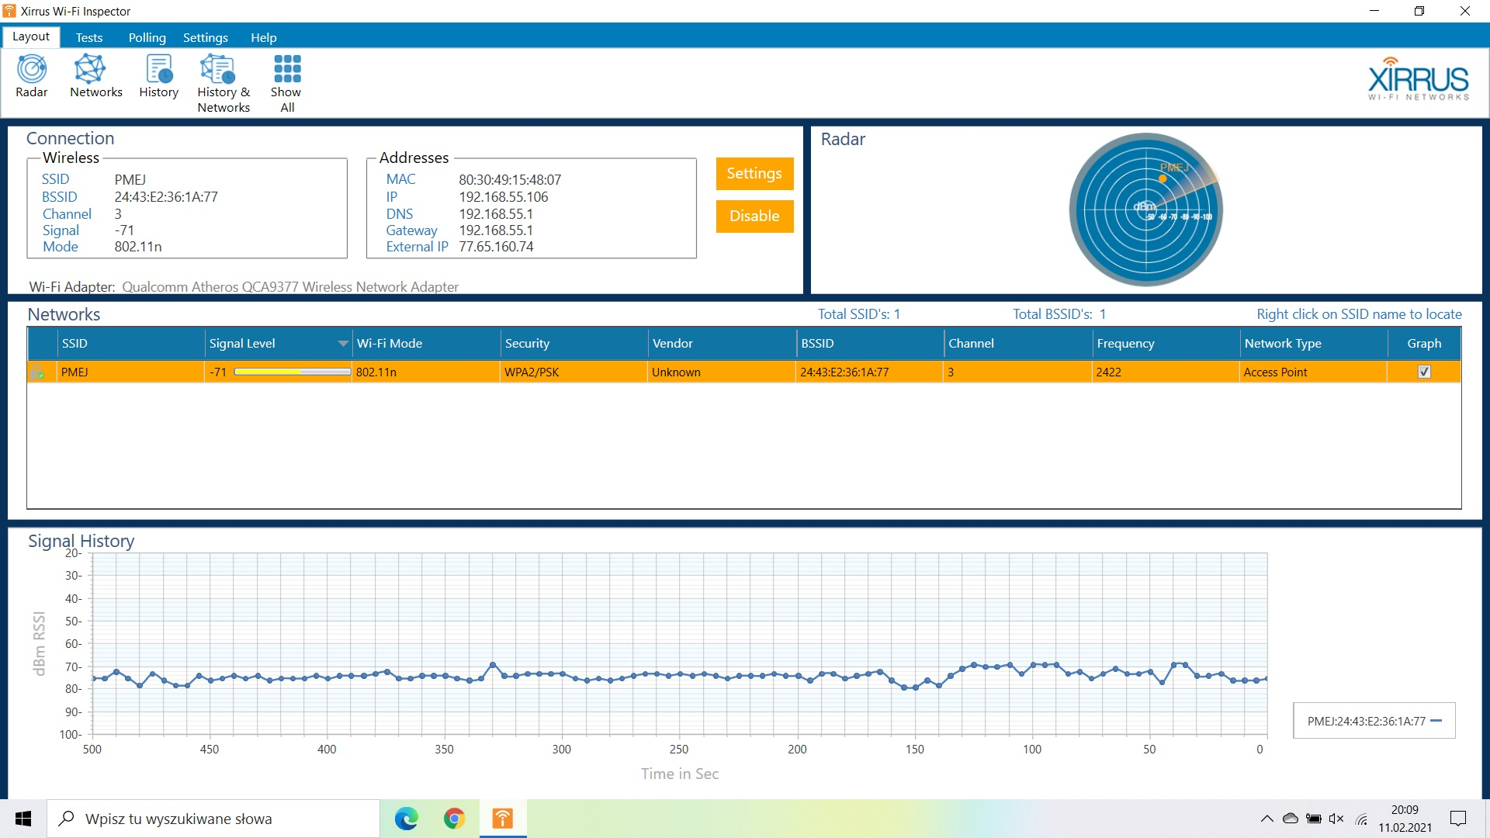This screenshot has width=1490, height=838.
Task: Open the Radar layout view
Action: coord(32,76)
